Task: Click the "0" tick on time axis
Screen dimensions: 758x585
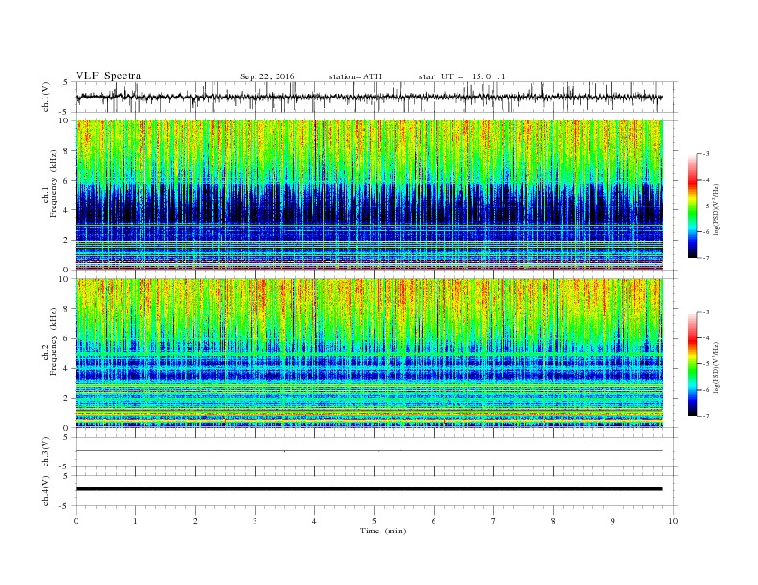Action: pos(76,521)
